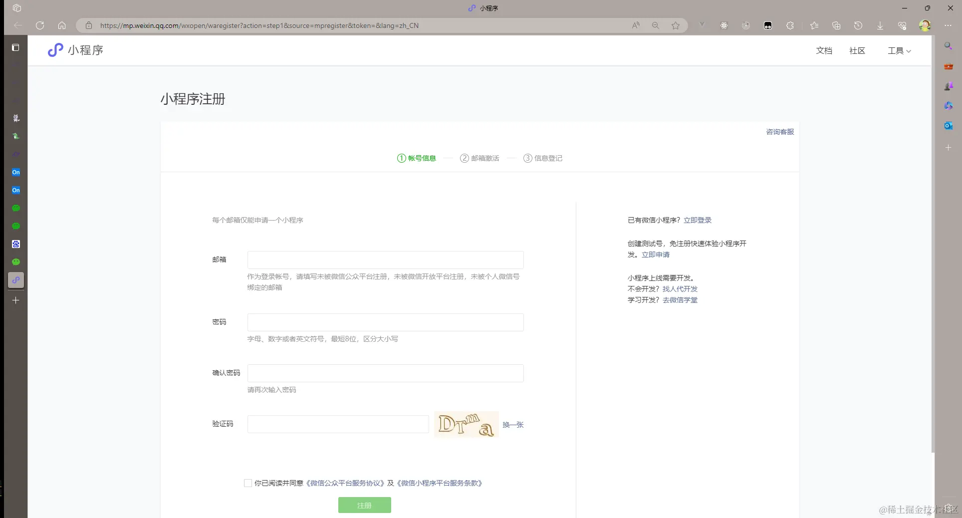Select step 1 帐号信息
The image size is (962, 518).
coord(417,158)
